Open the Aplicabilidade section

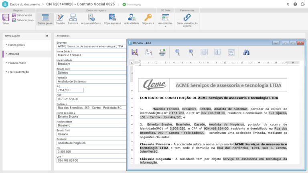[x=131, y=18]
